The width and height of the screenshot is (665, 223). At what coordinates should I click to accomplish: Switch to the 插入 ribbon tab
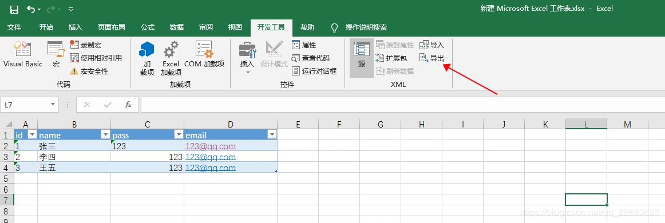(76, 27)
